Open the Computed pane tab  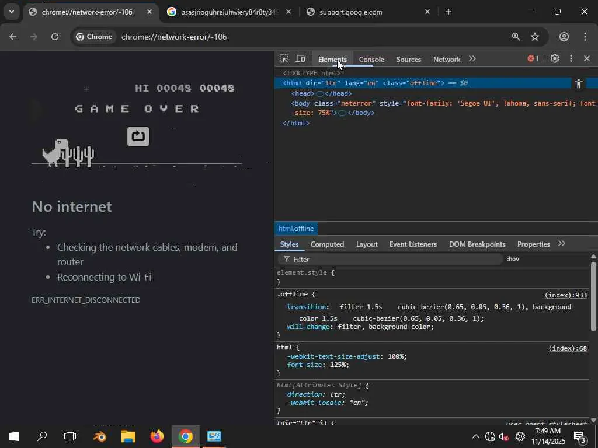327,244
